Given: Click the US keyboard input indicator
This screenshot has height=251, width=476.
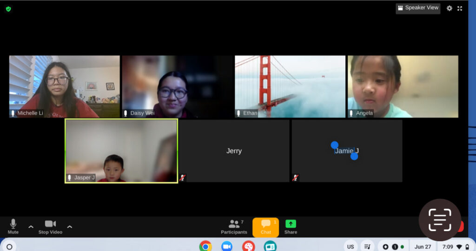Looking at the screenshot, I should [350, 247].
